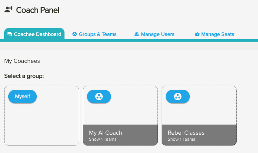Screen dimensions: 258x153
Task: Click the empty area of the Myself card
Action: (42, 123)
